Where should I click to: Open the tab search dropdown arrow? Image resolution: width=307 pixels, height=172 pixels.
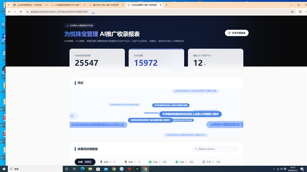point(8,5)
